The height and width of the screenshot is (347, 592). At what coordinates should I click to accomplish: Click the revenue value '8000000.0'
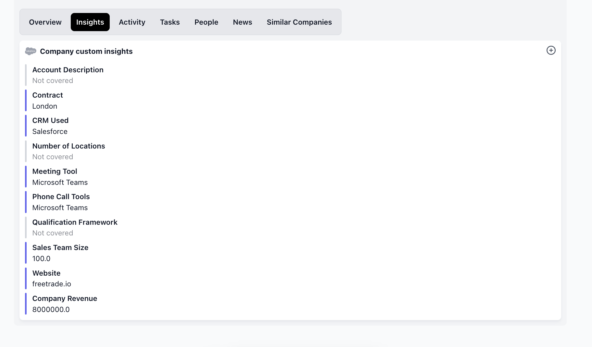coord(51,309)
